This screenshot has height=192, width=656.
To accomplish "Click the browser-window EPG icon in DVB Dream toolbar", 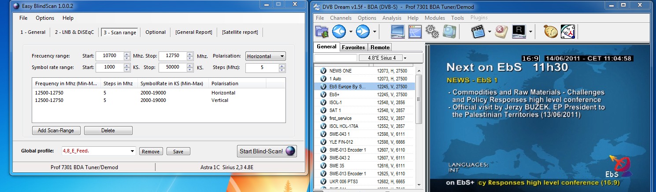I will 415,32.
